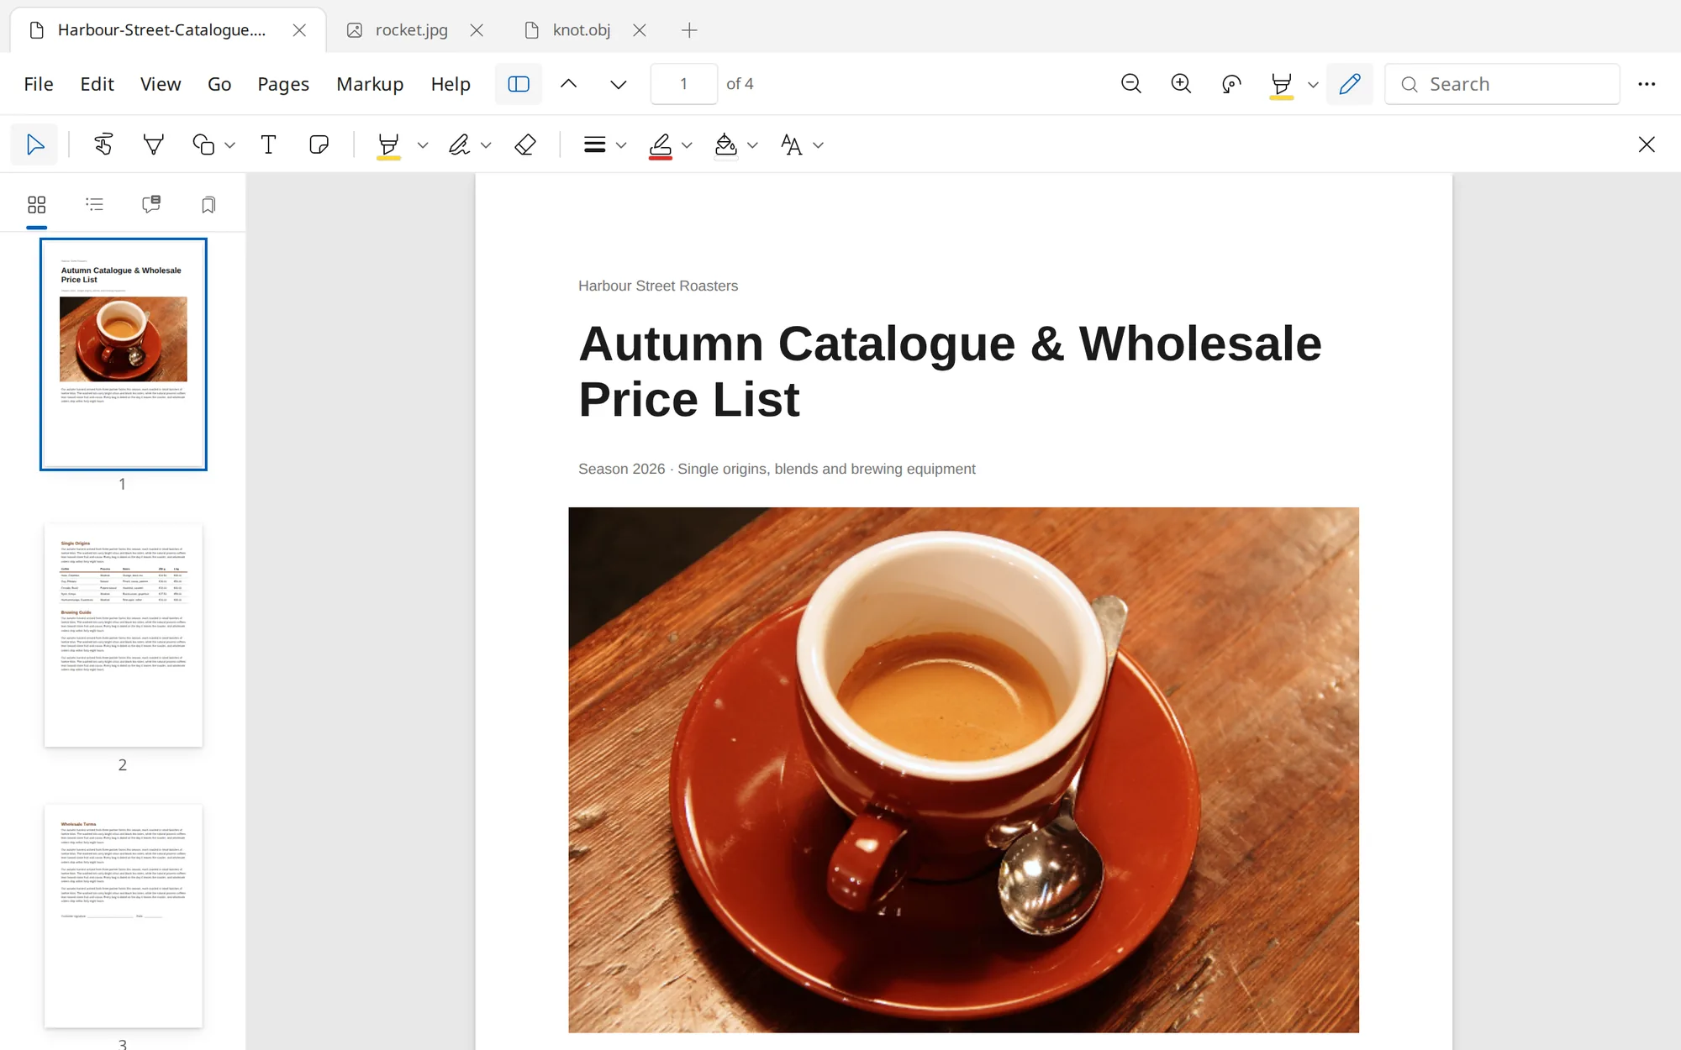Select the yellow highlighter in the markup toolbar
The width and height of the screenshot is (1681, 1050).
point(388,145)
